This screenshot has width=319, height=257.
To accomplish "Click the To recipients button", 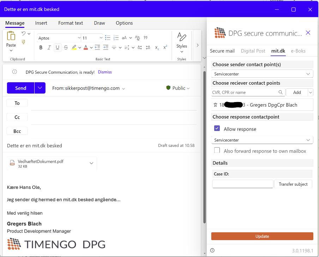I will point(17,103).
